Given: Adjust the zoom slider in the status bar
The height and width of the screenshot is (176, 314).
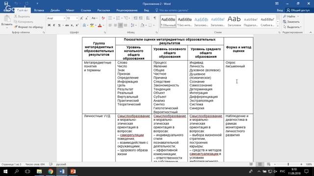Looking at the screenshot, I should tap(288, 164).
